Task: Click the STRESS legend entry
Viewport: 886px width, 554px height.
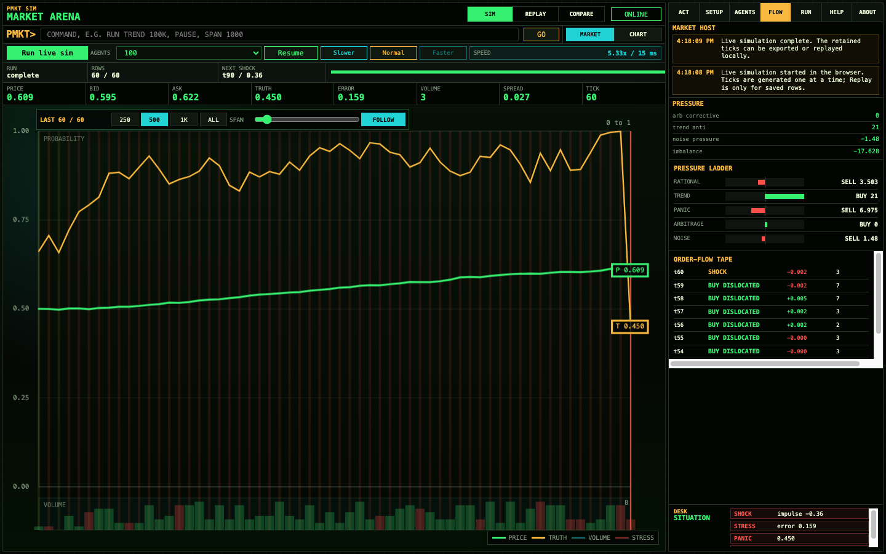Action: tap(634, 538)
